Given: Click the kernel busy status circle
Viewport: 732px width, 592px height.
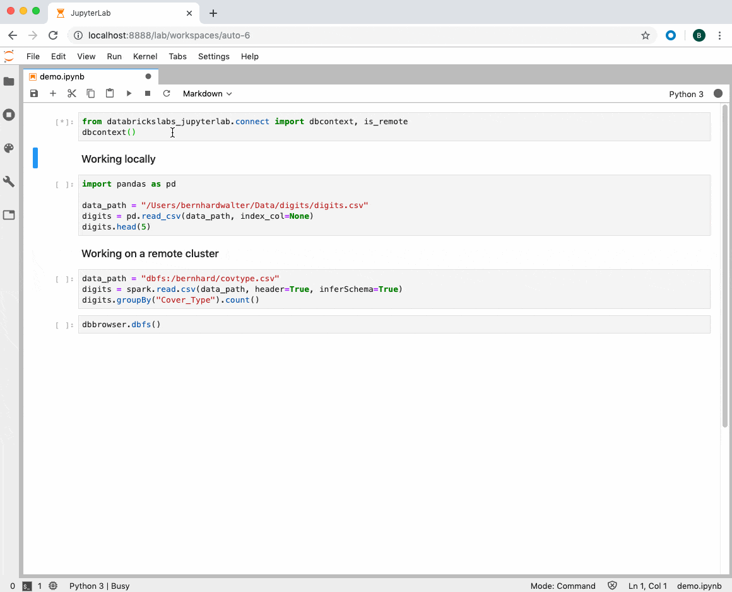Looking at the screenshot, I should click(717, 93).
